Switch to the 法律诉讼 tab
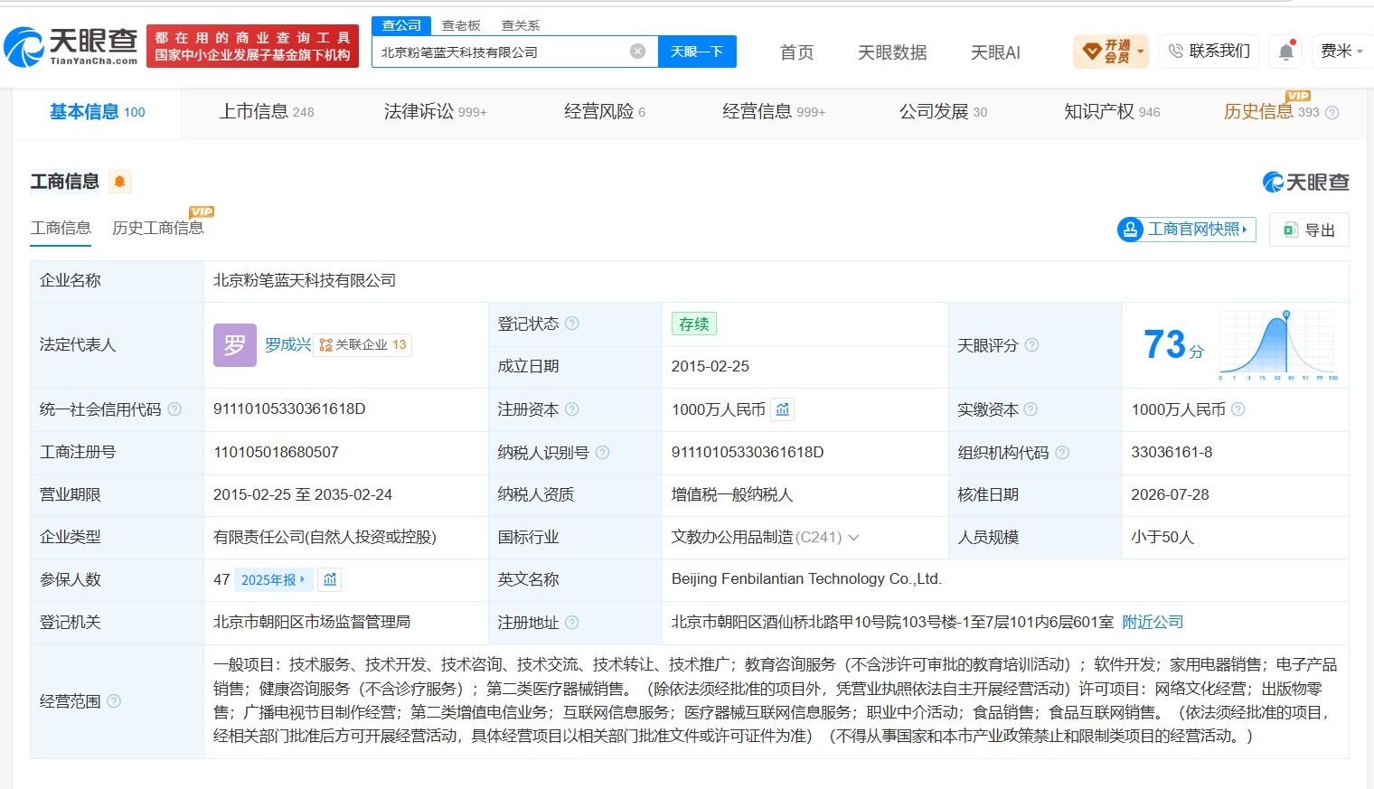This screenshot has width=1374, height=789. click(435, 112)
